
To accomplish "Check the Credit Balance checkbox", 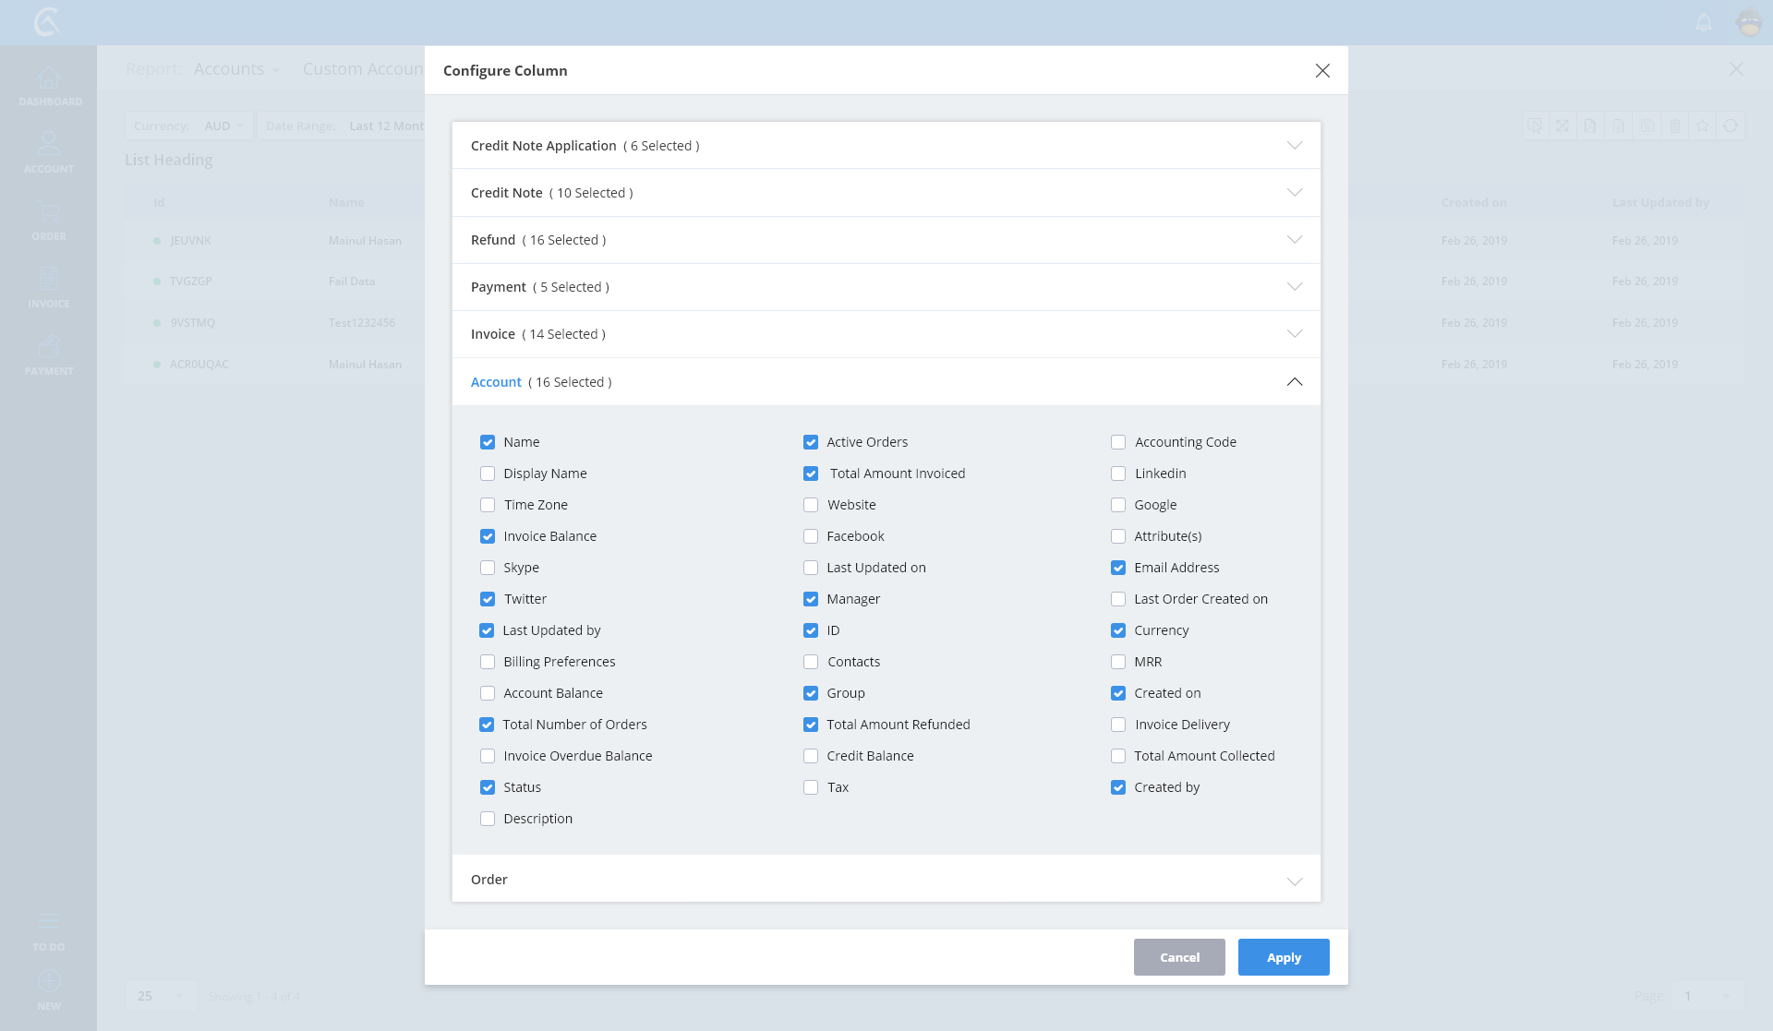I will pyautogui.click(x=811, y=756).
